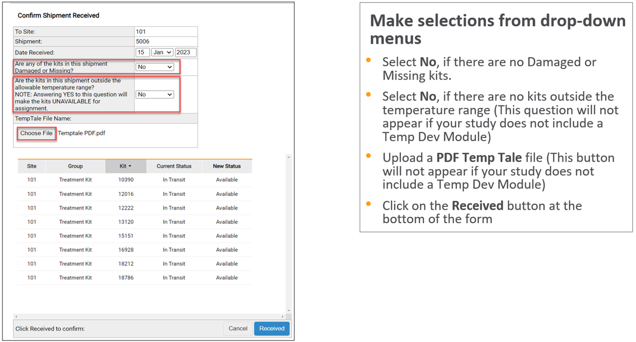This screenshot has height=342, width=636.
Task: Select the row for kit 18786
Action: [x=126, y=278]
